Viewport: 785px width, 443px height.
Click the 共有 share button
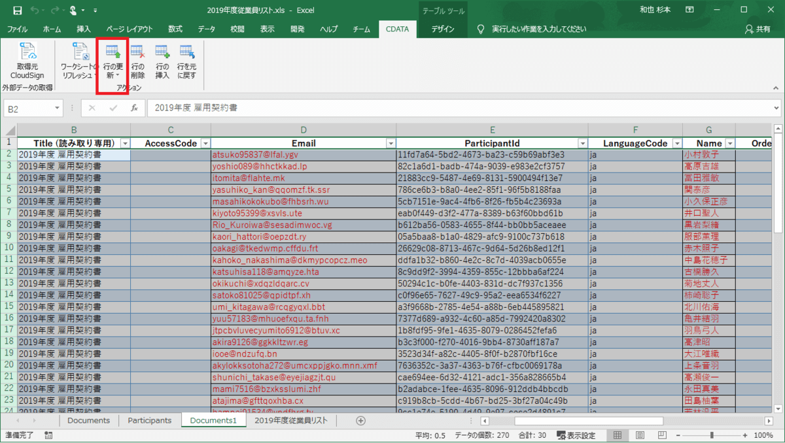point(758,29)
